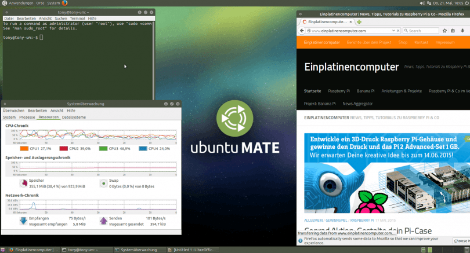Open the Terminal menu in terminal window
470x253 pixels.
(78, 19)
